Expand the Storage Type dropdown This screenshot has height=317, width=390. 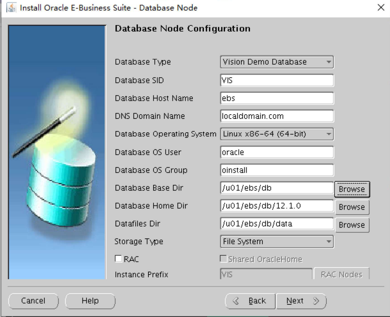pyautogui.click(x=277, y=242)
